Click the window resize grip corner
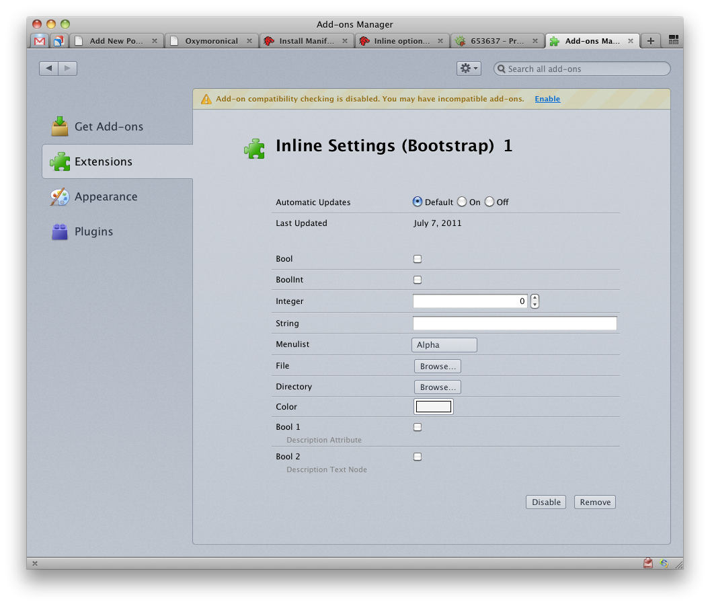710x606 pixels. (679, 564)
